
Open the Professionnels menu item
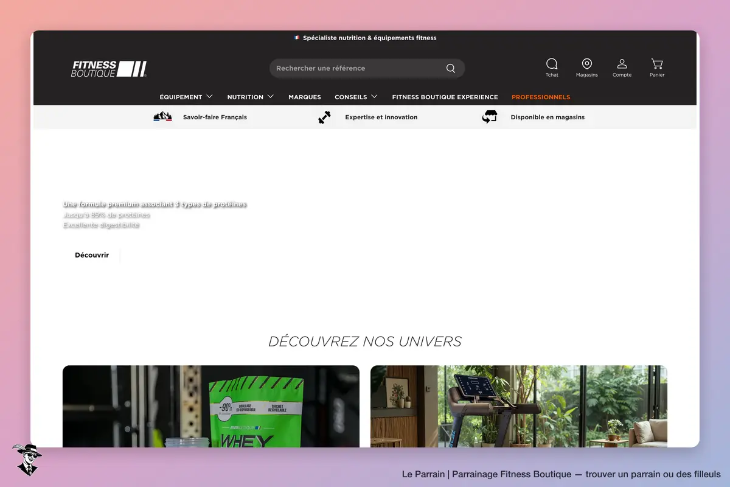pyautogui.click(x=541, y=97)
